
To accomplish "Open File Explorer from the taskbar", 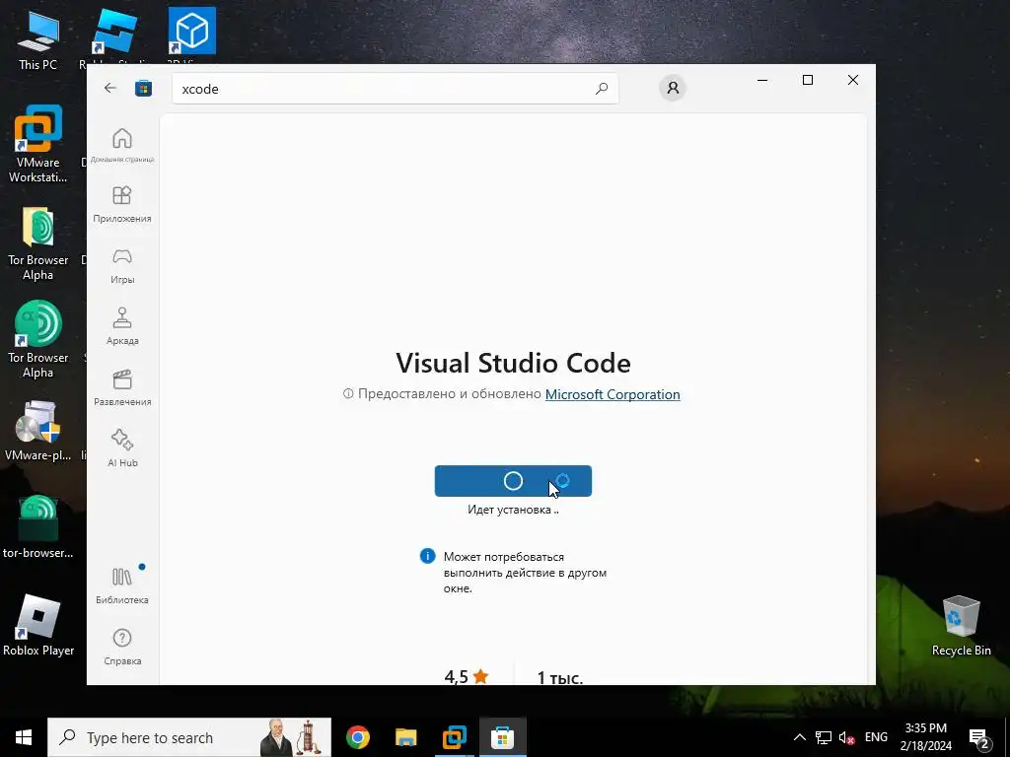I will 405,737.
